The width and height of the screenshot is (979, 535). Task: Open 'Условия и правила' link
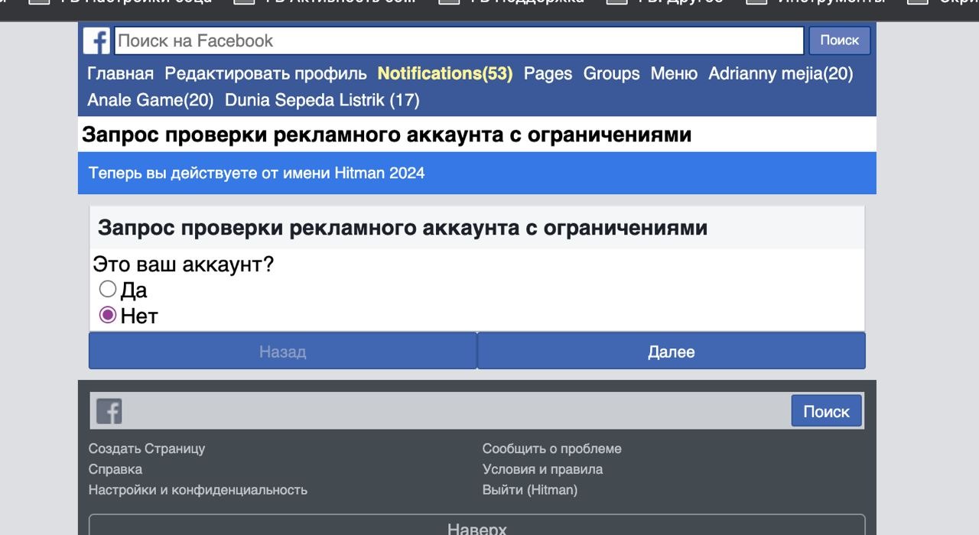[542, 469]
